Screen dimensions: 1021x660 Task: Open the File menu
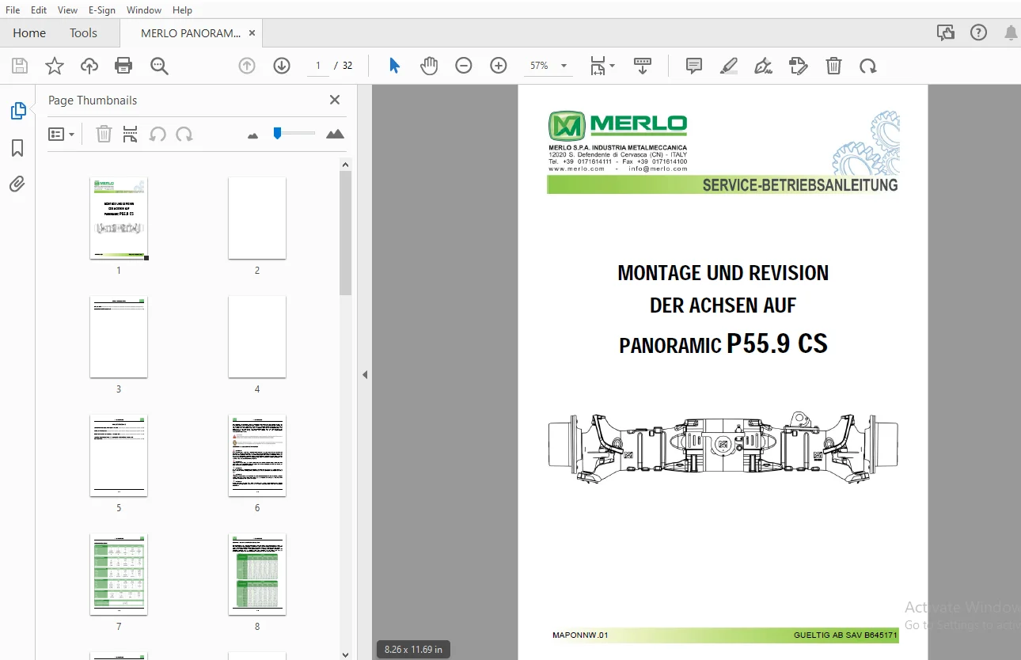pyautogui.click(x=13, y=10)
